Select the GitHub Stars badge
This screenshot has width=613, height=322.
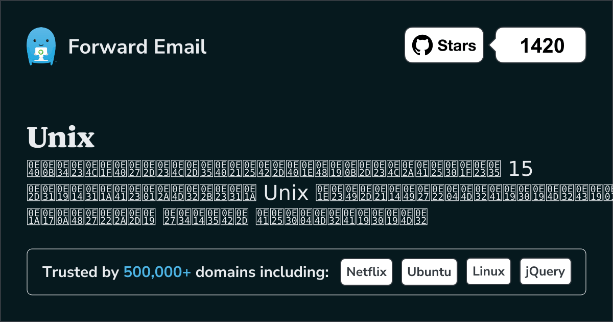coord(443,45)
